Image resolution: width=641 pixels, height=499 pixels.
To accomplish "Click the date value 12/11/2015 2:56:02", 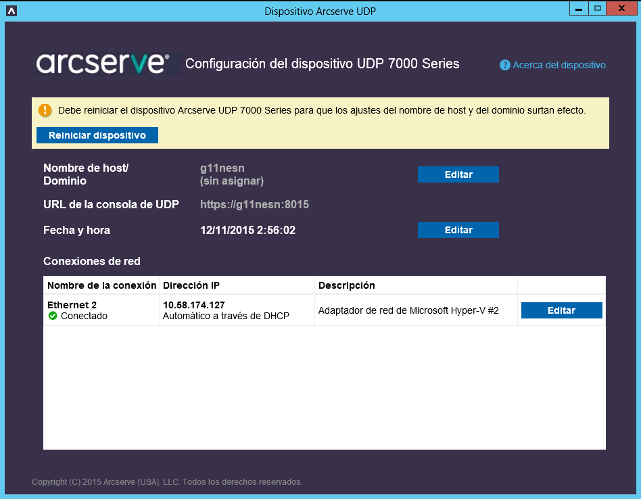I will [x=247, y=230].
